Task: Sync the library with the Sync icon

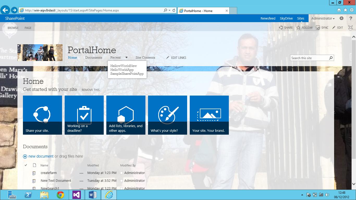Action: (x=318, y=28)
